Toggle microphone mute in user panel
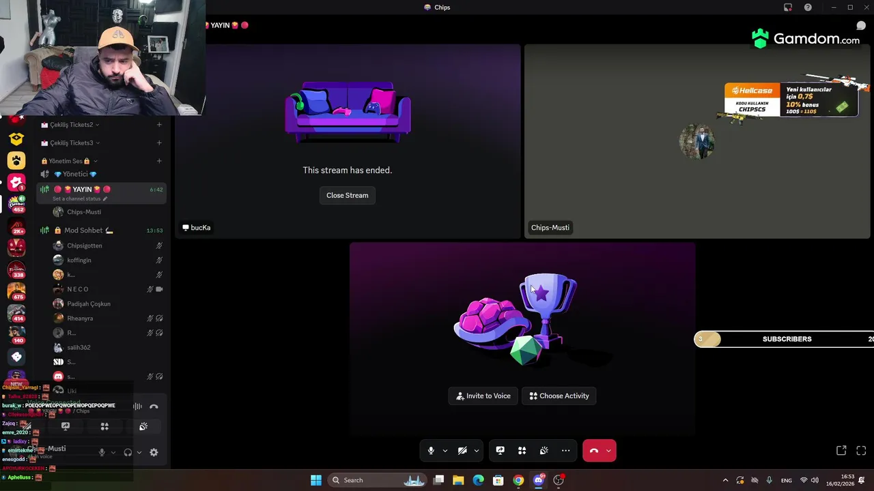Screen dimensions: 874x491 (102, 452)
